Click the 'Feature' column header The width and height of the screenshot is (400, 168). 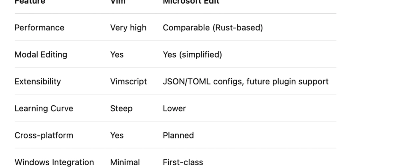point(30,2)
